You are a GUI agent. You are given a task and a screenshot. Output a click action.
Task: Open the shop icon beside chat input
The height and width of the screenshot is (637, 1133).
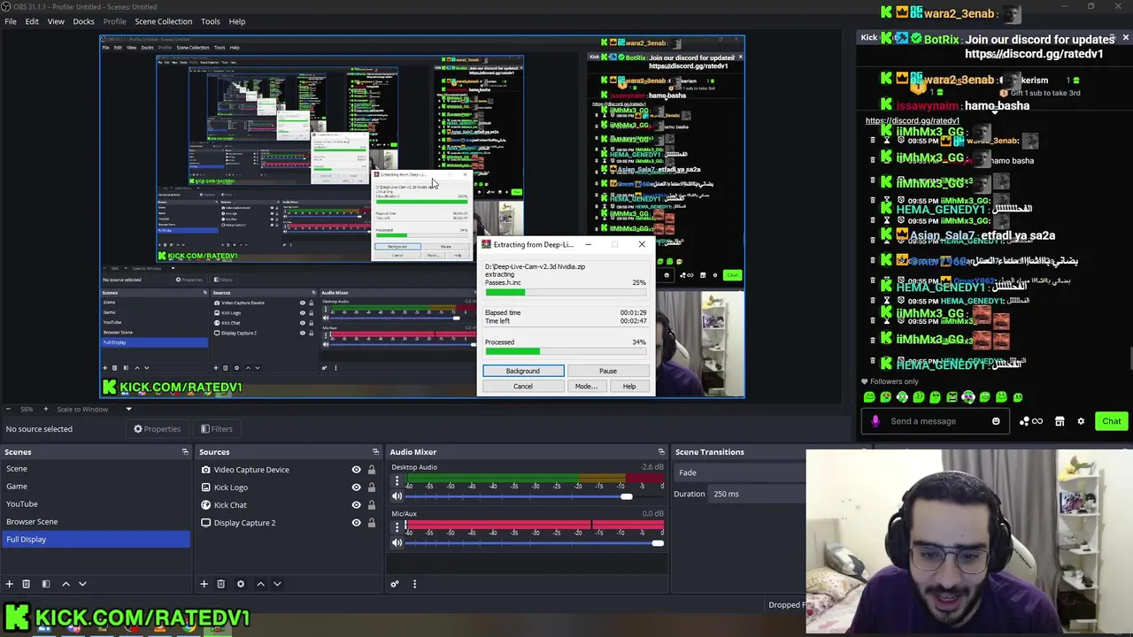point(1060,421)
